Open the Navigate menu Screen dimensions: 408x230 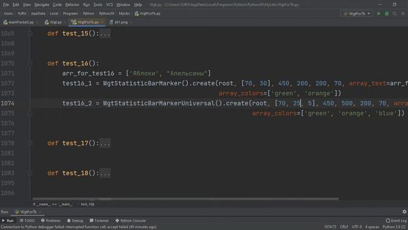pos(41,4)
